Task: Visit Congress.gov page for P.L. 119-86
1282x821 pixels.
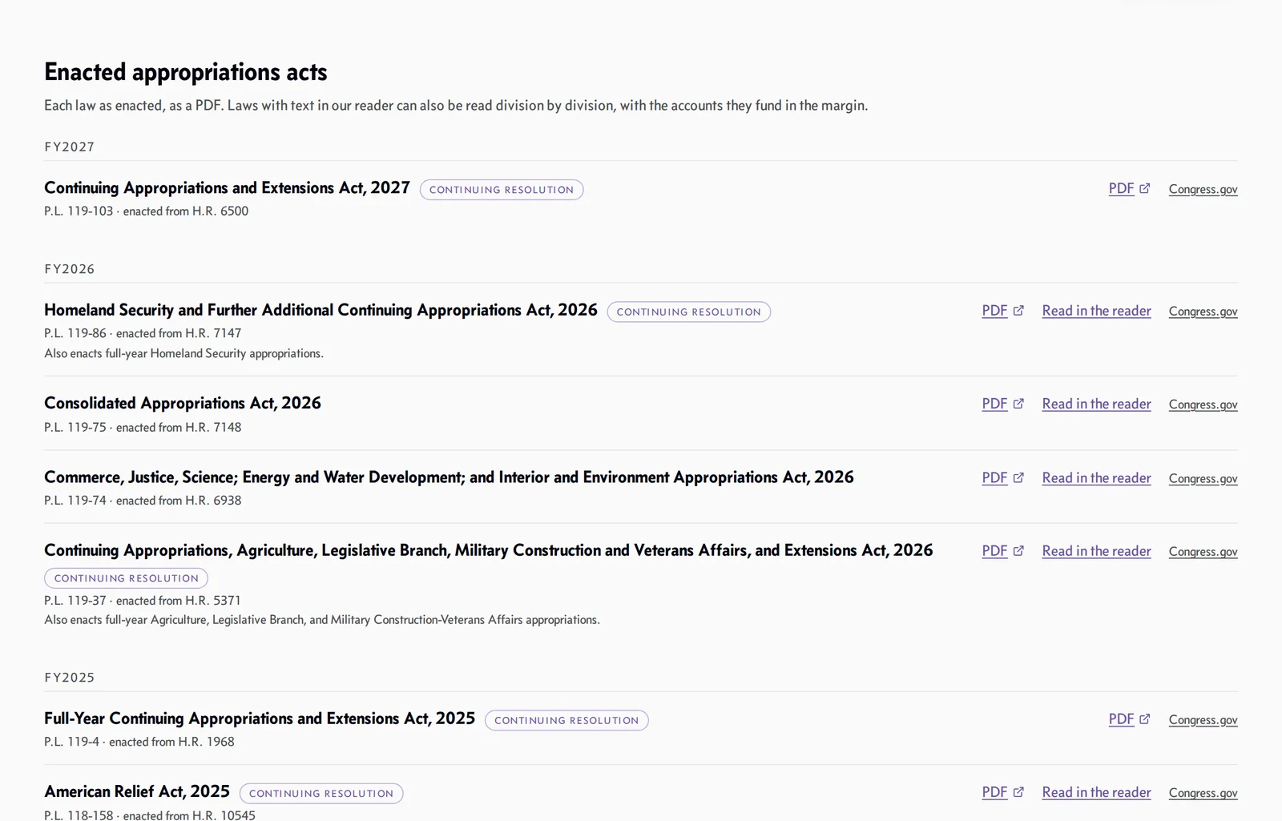Action: [1203, 312]
